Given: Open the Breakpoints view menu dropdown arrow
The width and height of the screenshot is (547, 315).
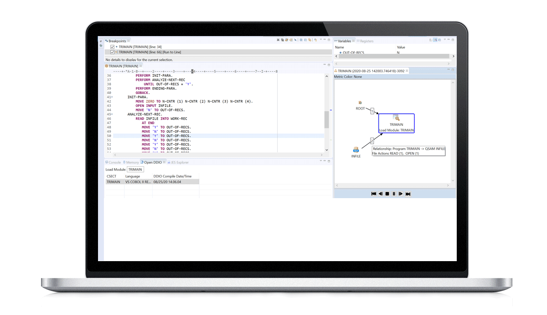Looking at the screenshot, I should coord(320,40).
